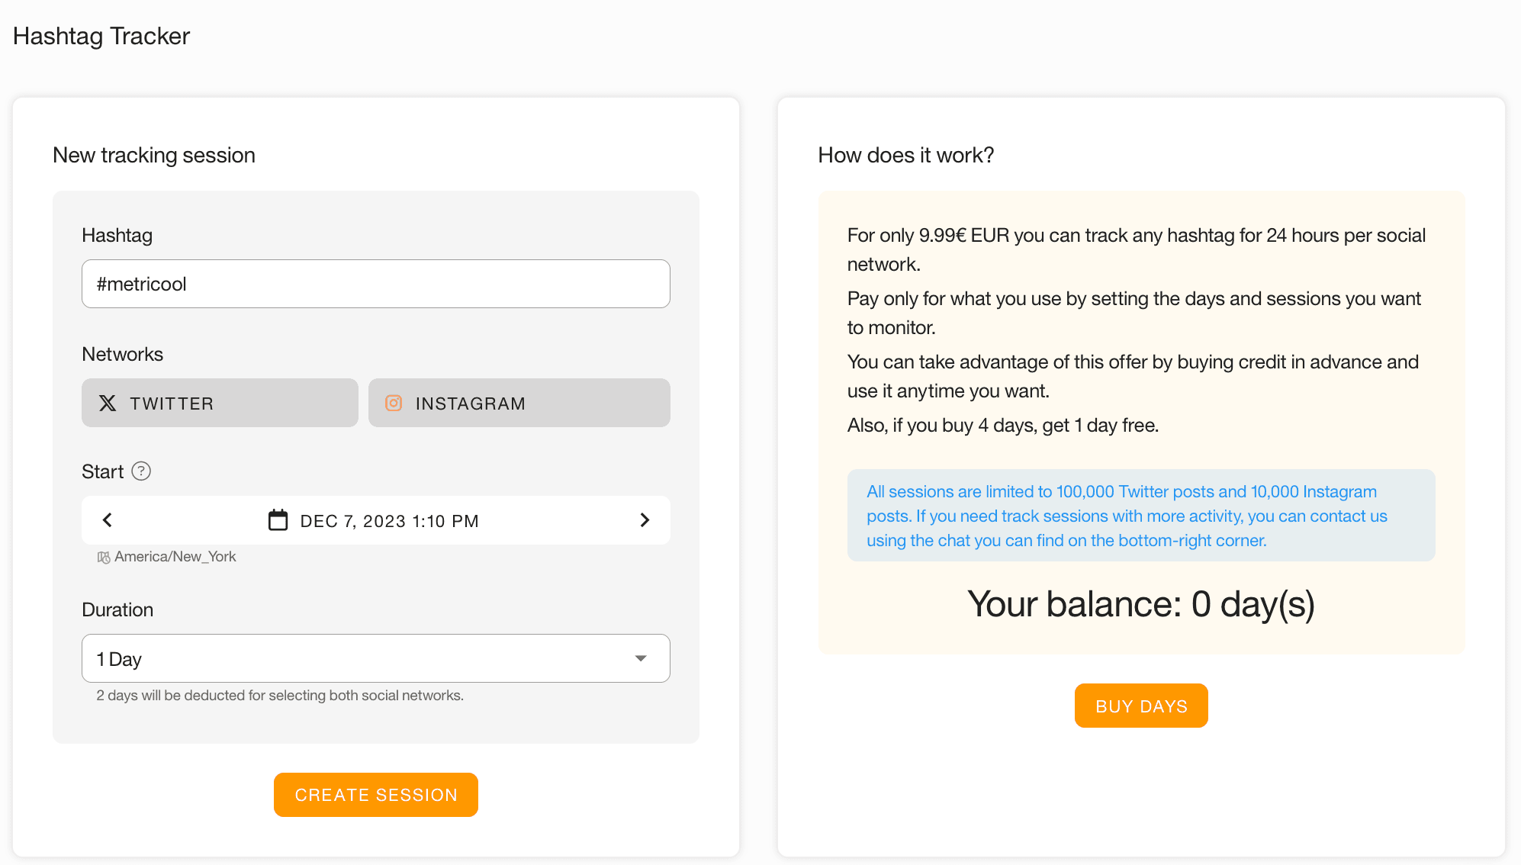Click the Your balance 0 day(s) text
Viewport: 1521px width, 865px height.
[x=1140, y=604]
